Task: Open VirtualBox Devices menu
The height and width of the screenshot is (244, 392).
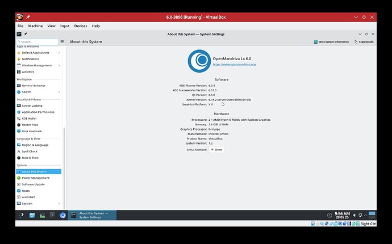Action: click(x=81, y=26)
